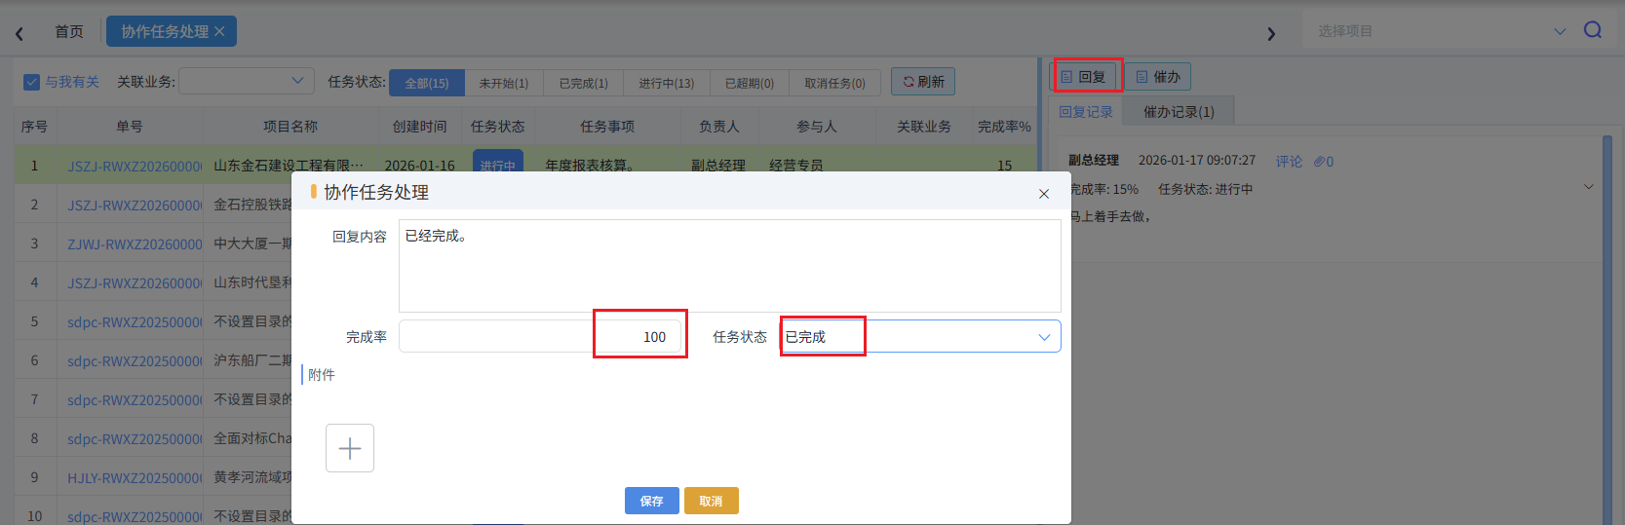Click the search magnifier icon at top right
Image resolution: width=1625 pixels, height=525 pixels.
pos(1592,30)
